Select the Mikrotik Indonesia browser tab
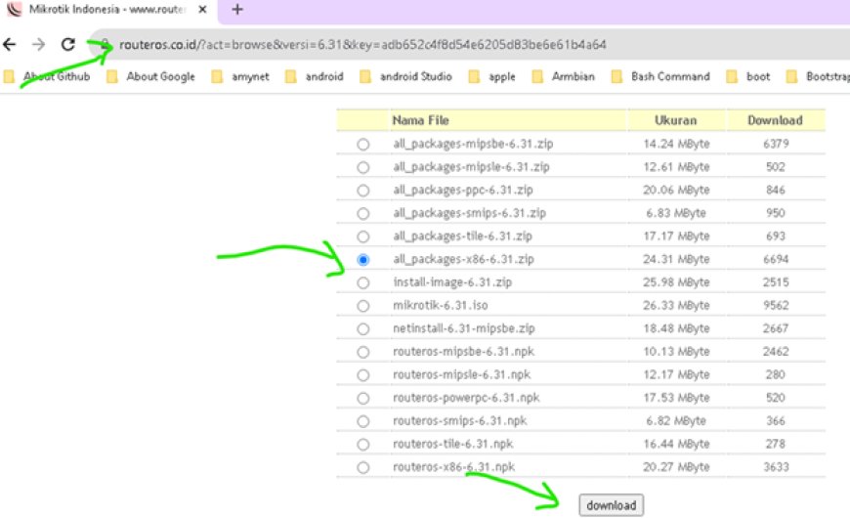850x518 pixels. coord(107,10)
